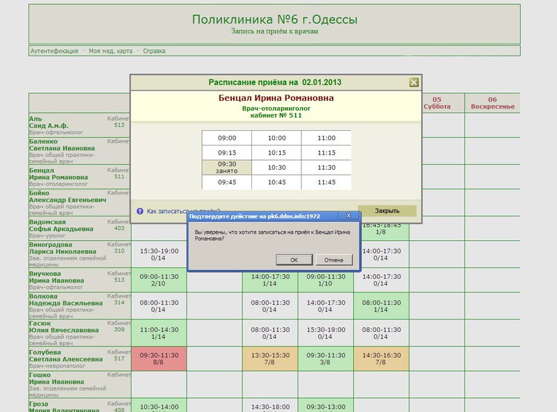The image size is (557, 412).
Task: Click the green 11:00-14:30 1/14 cell
Action: click(x=159, y=333)
